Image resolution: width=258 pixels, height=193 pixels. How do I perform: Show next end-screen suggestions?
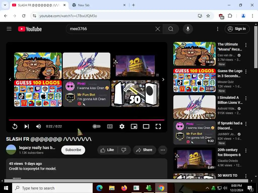163,79
